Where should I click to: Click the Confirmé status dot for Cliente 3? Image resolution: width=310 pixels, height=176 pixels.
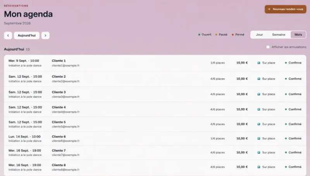286,94
